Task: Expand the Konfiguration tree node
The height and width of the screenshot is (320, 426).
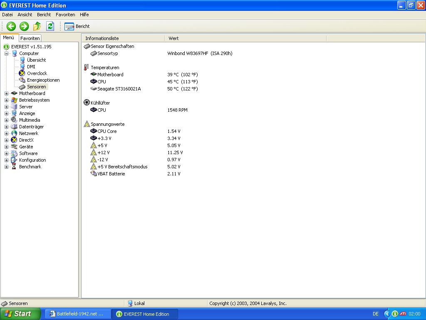Action: (6, 160)
